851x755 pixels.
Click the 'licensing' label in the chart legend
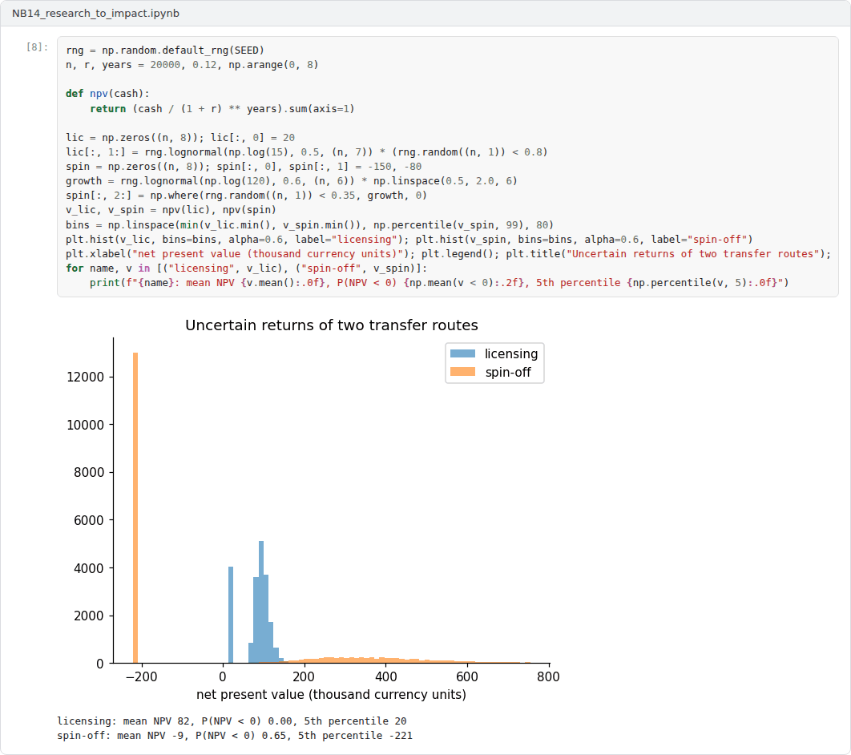(x=511, y=354)
